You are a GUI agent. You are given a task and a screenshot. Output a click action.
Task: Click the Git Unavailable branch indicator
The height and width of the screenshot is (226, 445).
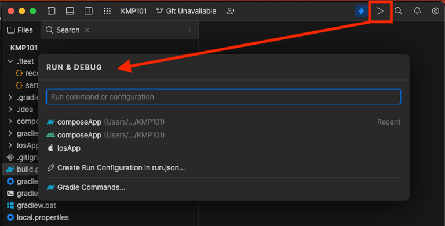coord(186,11)
